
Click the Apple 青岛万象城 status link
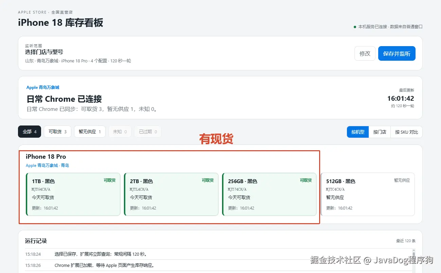pos(43,87)
